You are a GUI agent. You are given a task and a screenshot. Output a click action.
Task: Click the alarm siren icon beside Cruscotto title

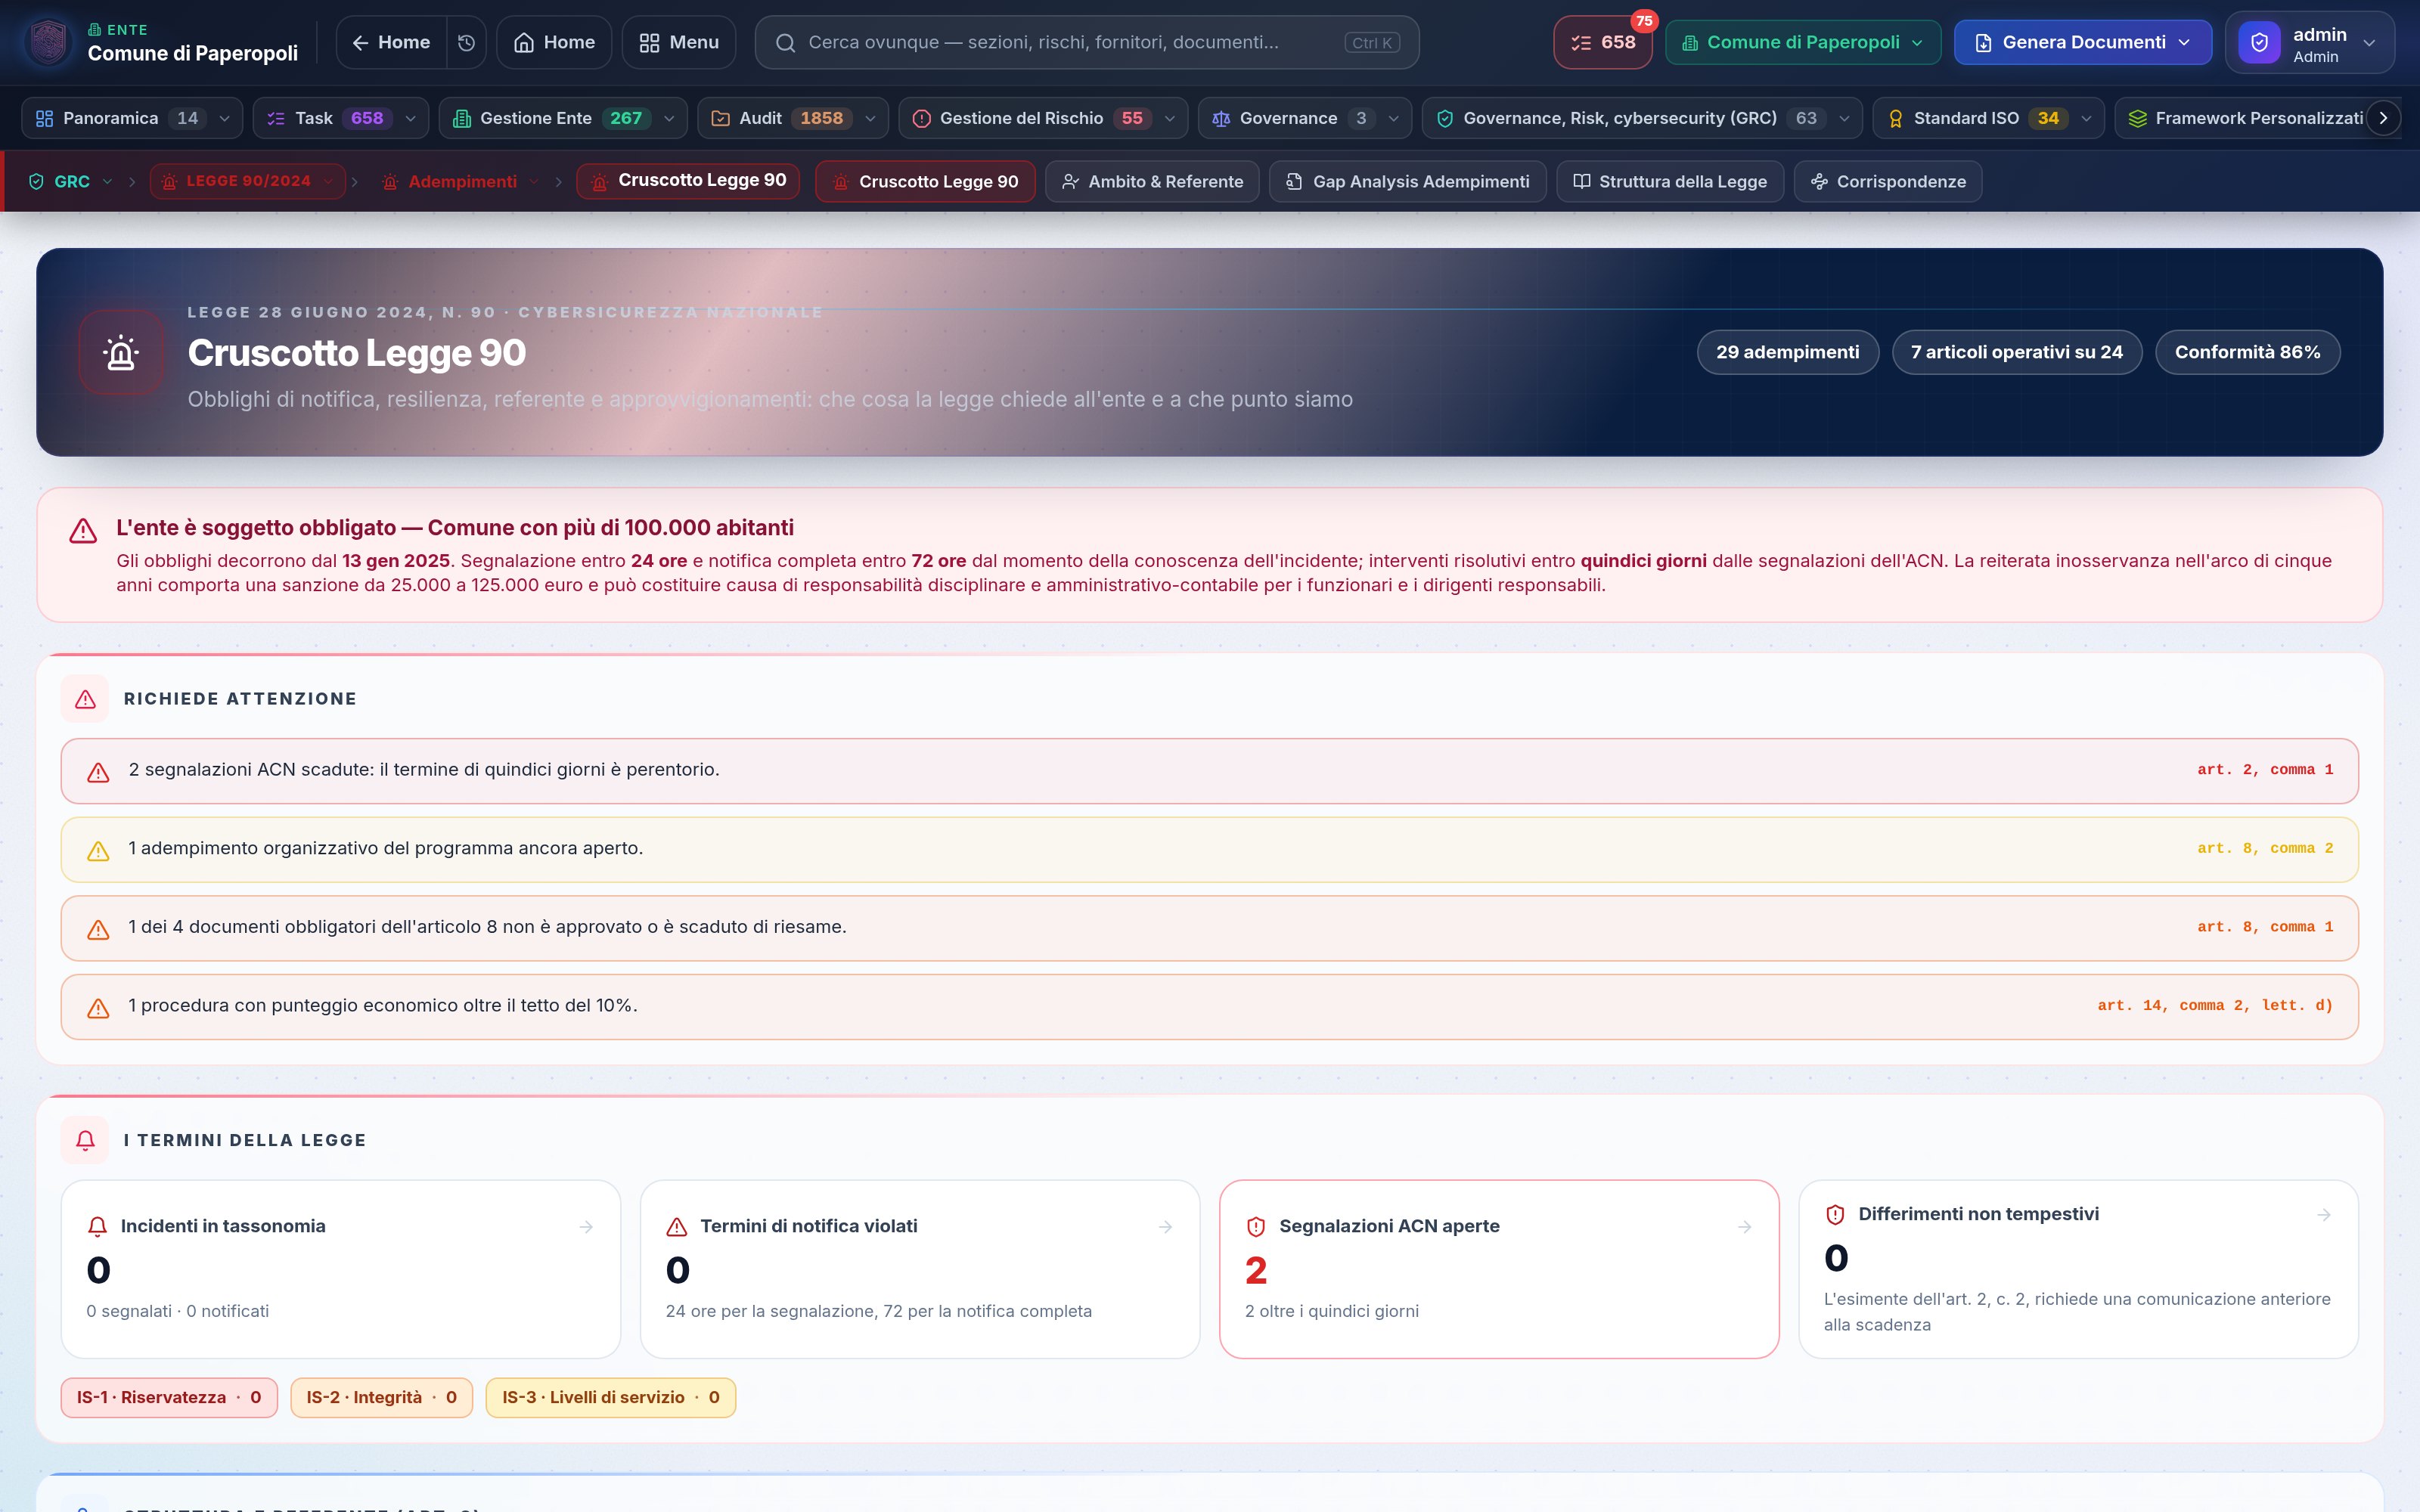(122, 352)
